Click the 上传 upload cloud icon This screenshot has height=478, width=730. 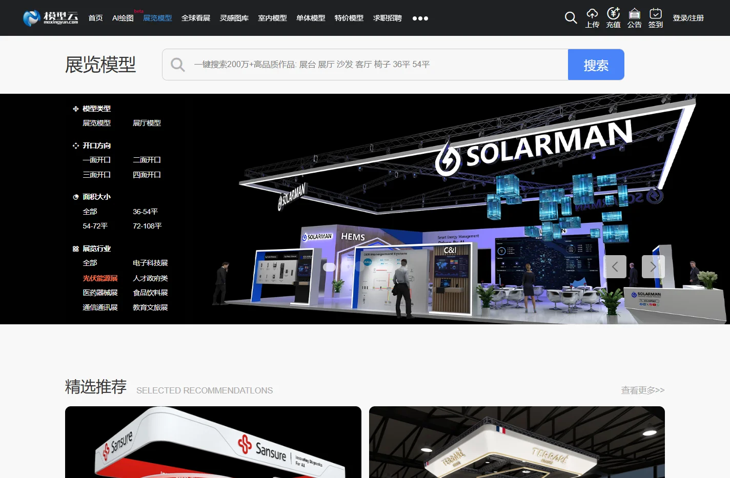(592, 14)
